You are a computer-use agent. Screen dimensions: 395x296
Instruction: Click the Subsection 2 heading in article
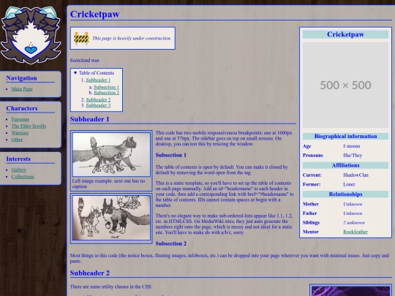click(170, 243)
